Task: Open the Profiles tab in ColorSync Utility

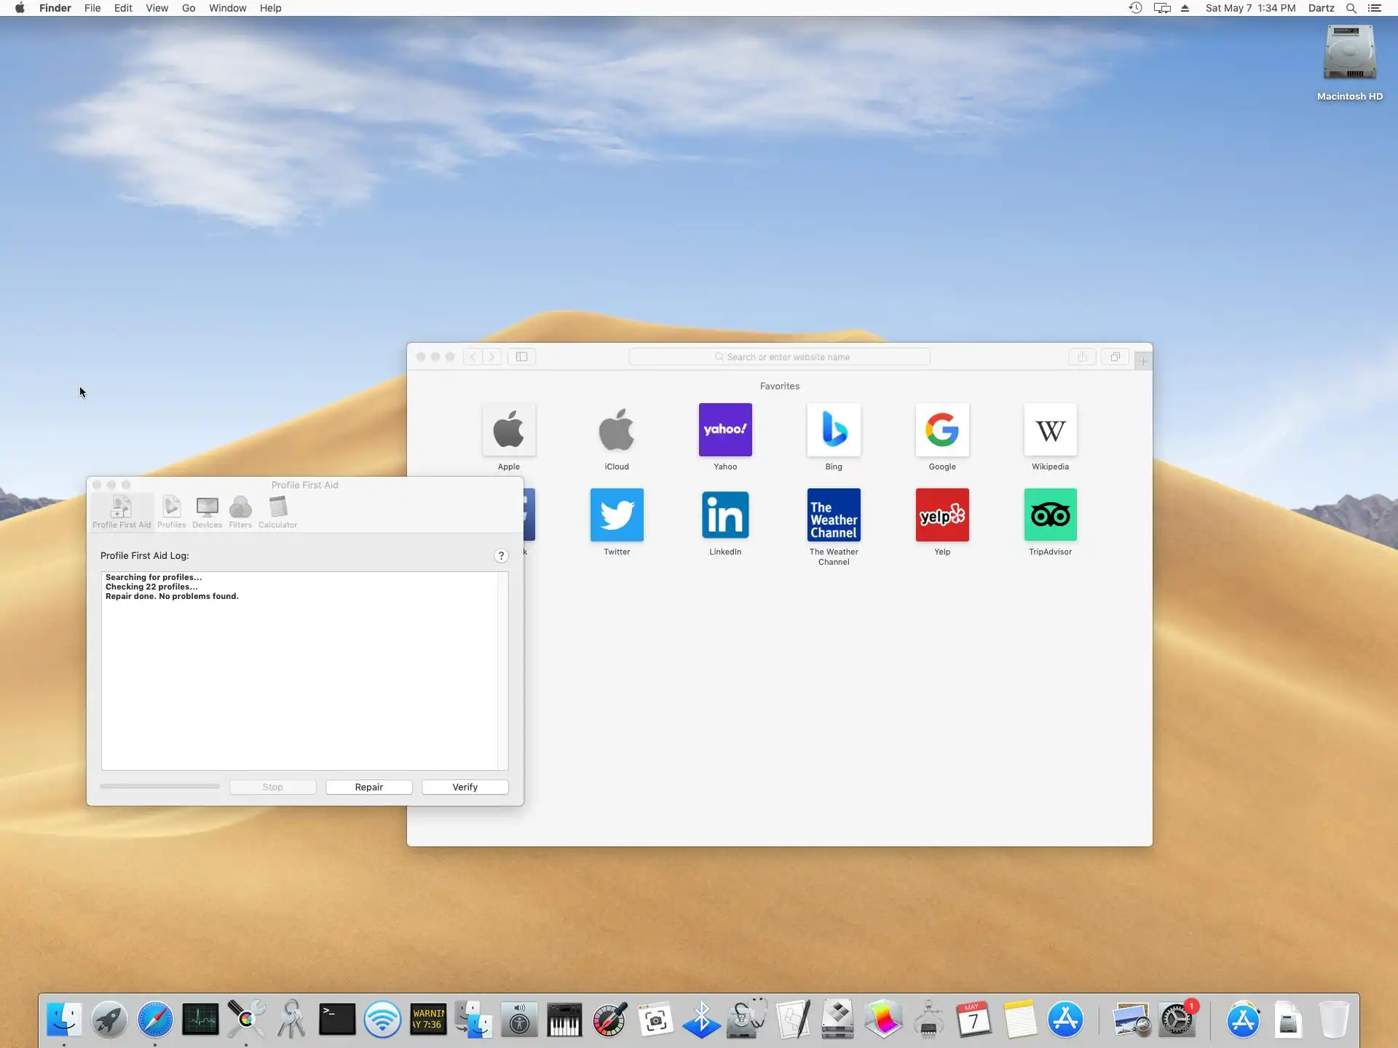Action: coord(171,511)
